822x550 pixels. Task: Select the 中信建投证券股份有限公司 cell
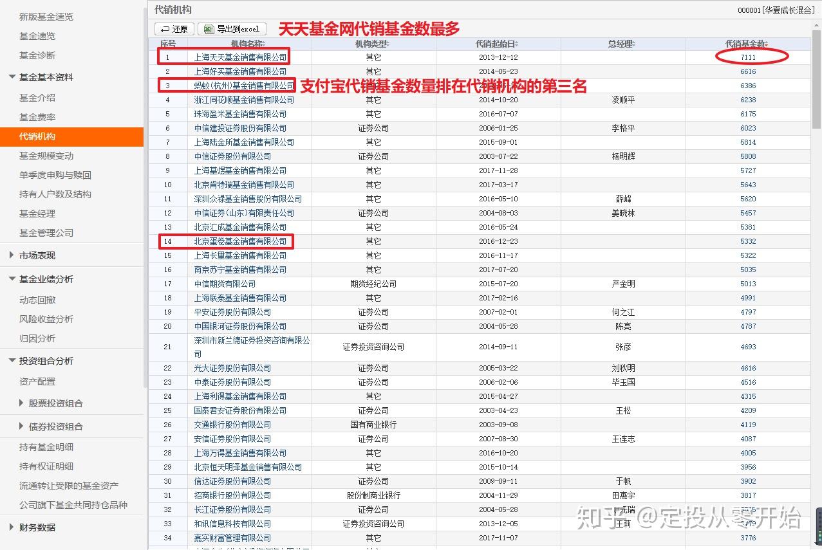(x=240, y=128)
